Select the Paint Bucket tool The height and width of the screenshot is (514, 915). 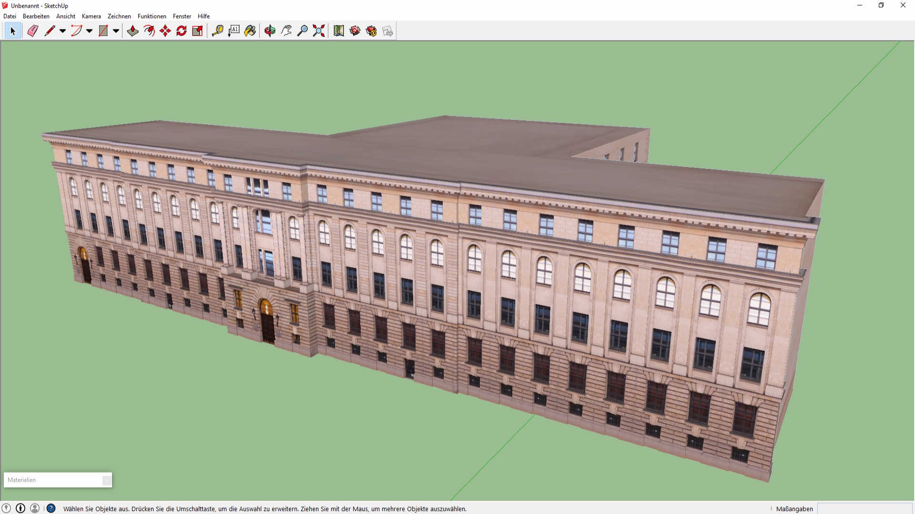pyautogui.click(x=250, y=31)
